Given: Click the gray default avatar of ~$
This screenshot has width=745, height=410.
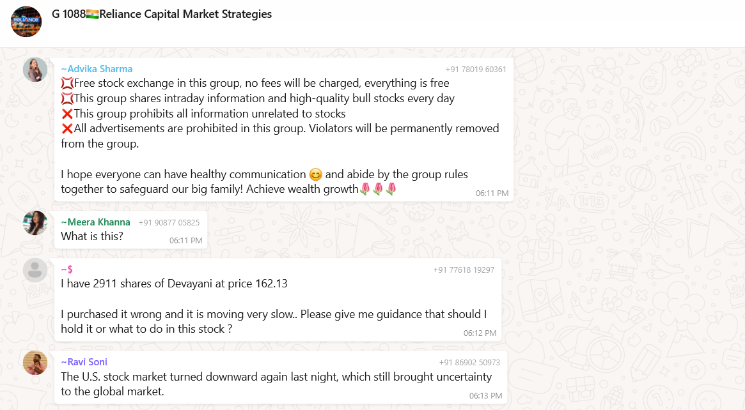Looking at the screenshot, I should [x=35, y=270].
